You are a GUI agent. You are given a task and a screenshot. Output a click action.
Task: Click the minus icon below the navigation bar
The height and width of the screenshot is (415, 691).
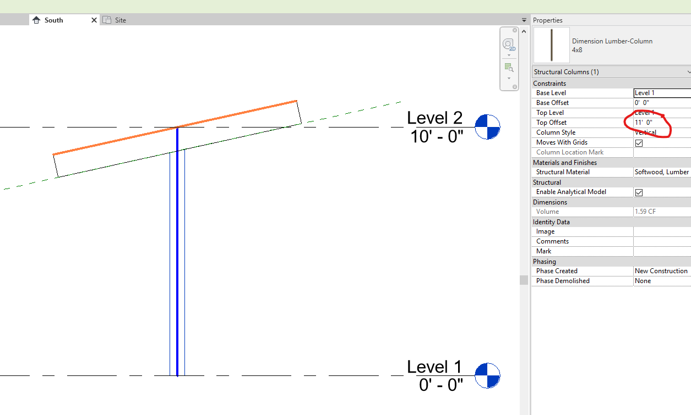coord(514,86)
